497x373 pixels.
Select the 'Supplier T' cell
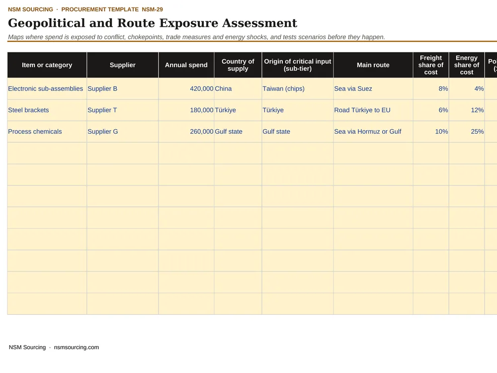pos(123,110)
